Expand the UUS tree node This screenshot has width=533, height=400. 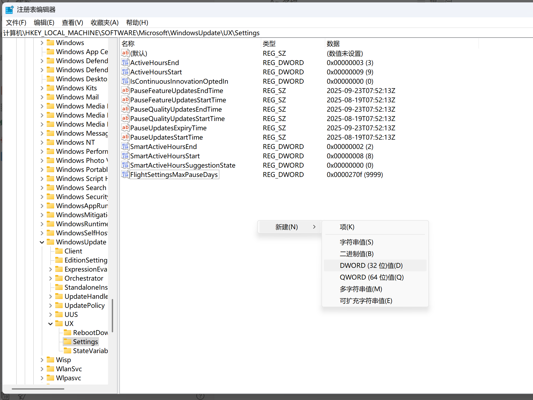coord(50,314)
